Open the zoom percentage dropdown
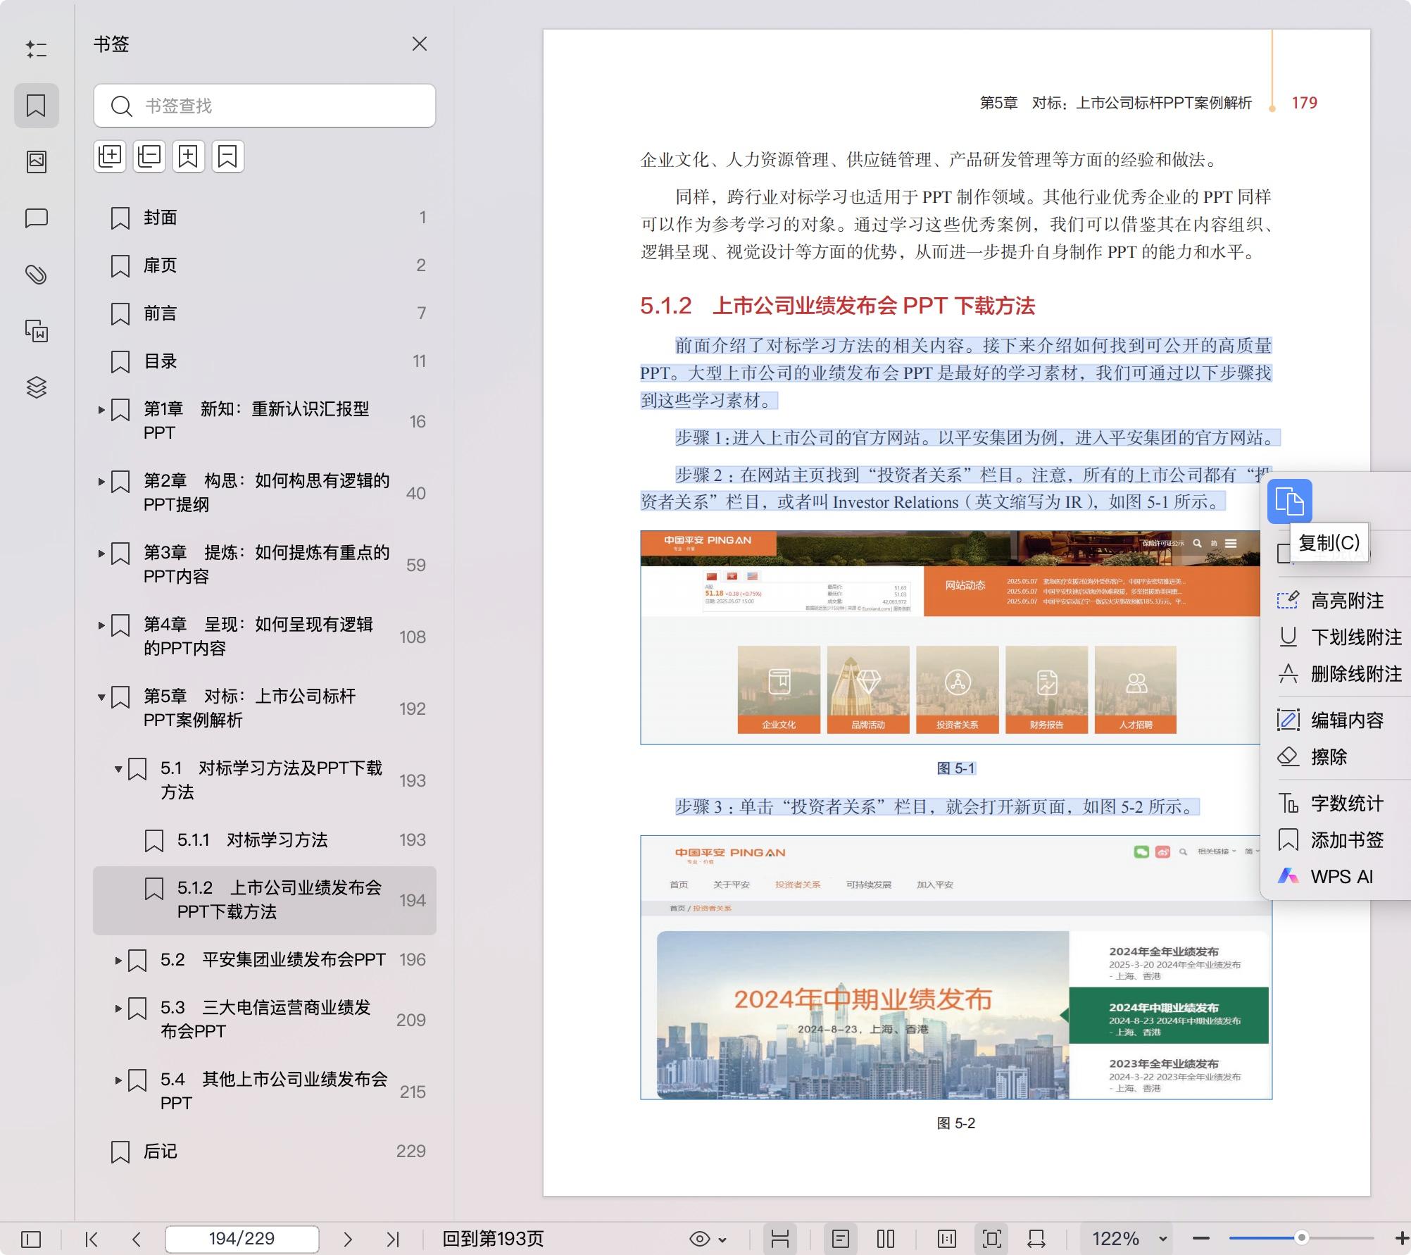 pos(1162,1239)
